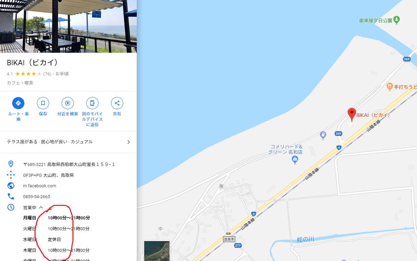The image size is (417, 261).
Task: Collapse the 営業中 opening hours list
Action: (41, 207)
